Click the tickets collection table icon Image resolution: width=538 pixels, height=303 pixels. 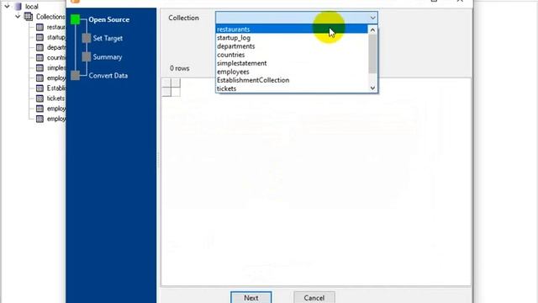40,98
